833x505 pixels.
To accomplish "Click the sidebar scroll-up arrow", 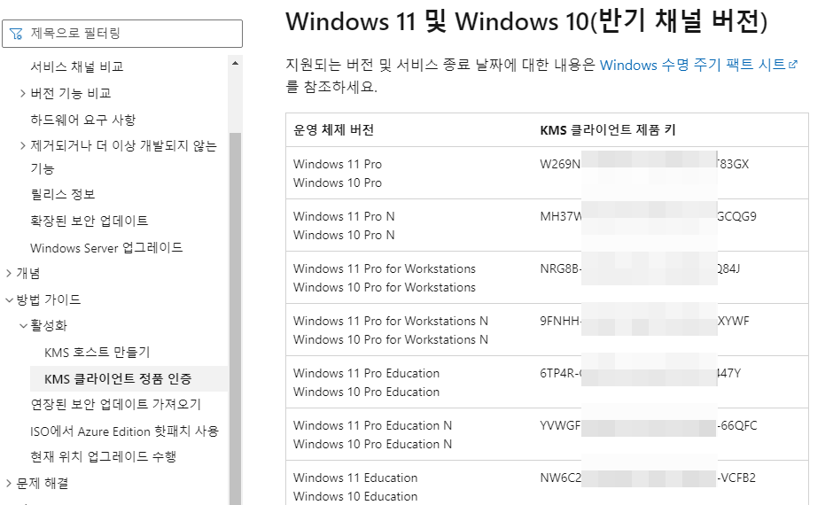I will pos(236,64).
